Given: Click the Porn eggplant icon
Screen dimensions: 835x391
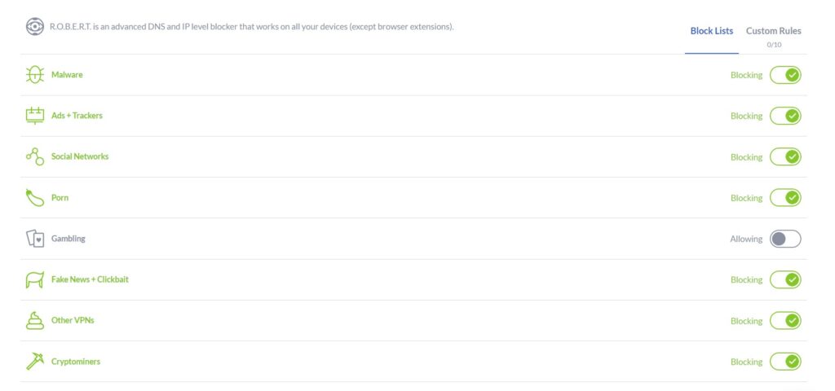Looking at the screenshot, I should [34, 197].
